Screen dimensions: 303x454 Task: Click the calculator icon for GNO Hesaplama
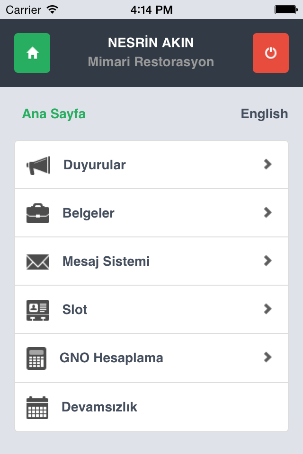pos(36,358)
